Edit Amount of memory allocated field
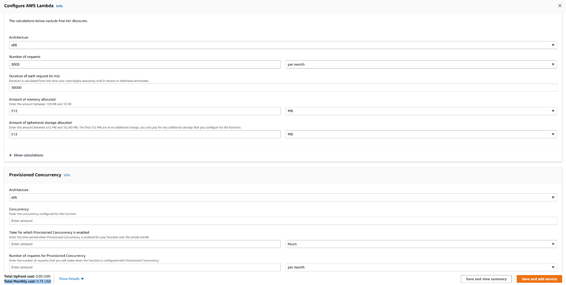Viewport: 566px width, 285px height. pos(145,111)
